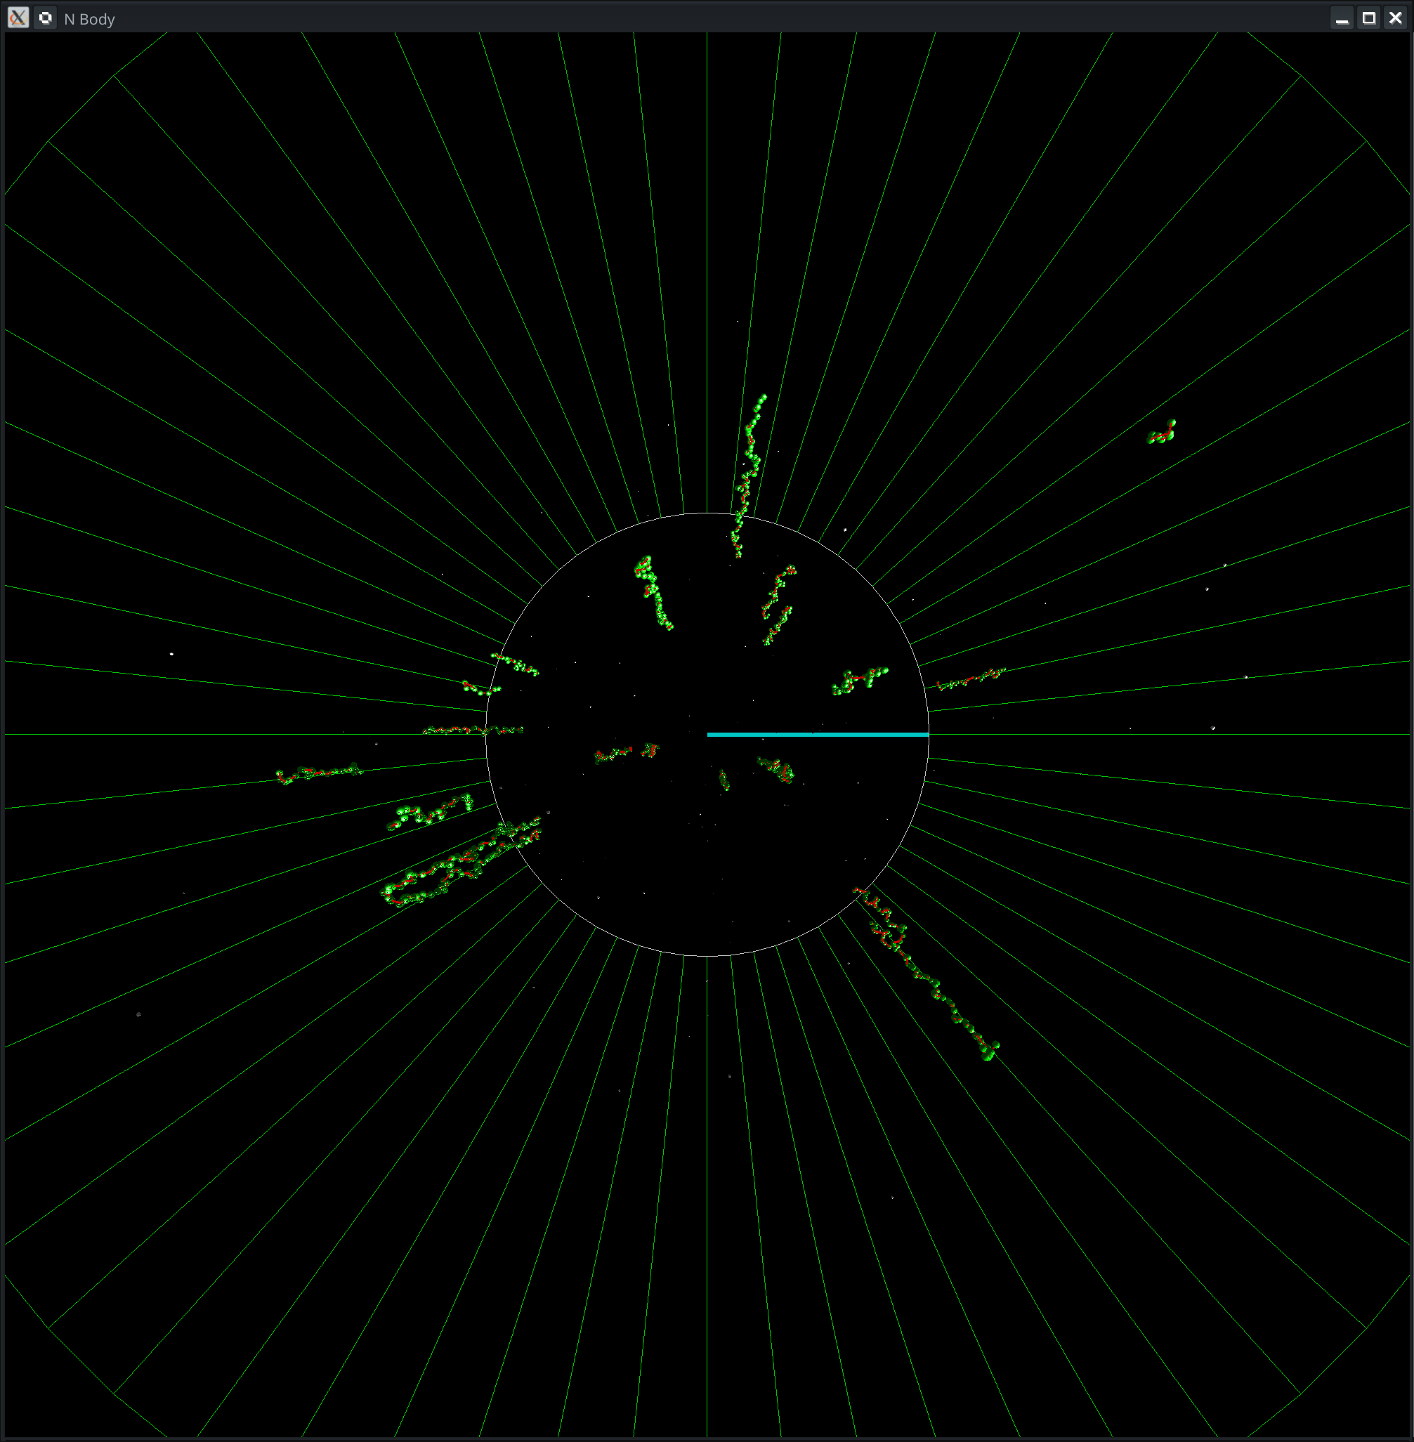Screen dimensions: 1414x1442
Task: Click the red-green streak left of circle center
Action: click(x=617, y=754)
